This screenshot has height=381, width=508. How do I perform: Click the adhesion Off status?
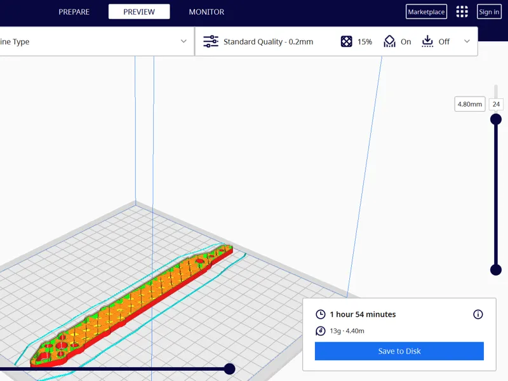click(x=444, y=42)
